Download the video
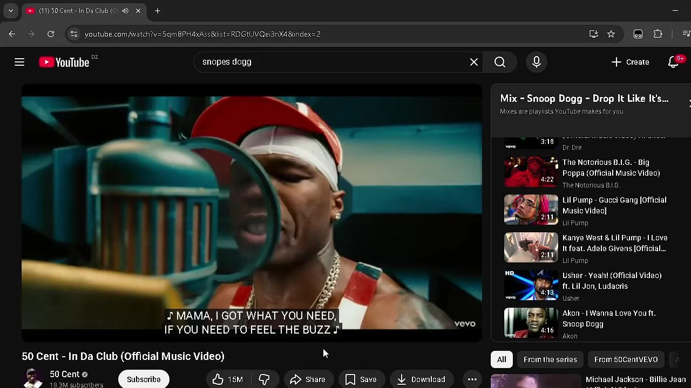The height and width of the screenshot is (388, 691). [x=421, y=379]
